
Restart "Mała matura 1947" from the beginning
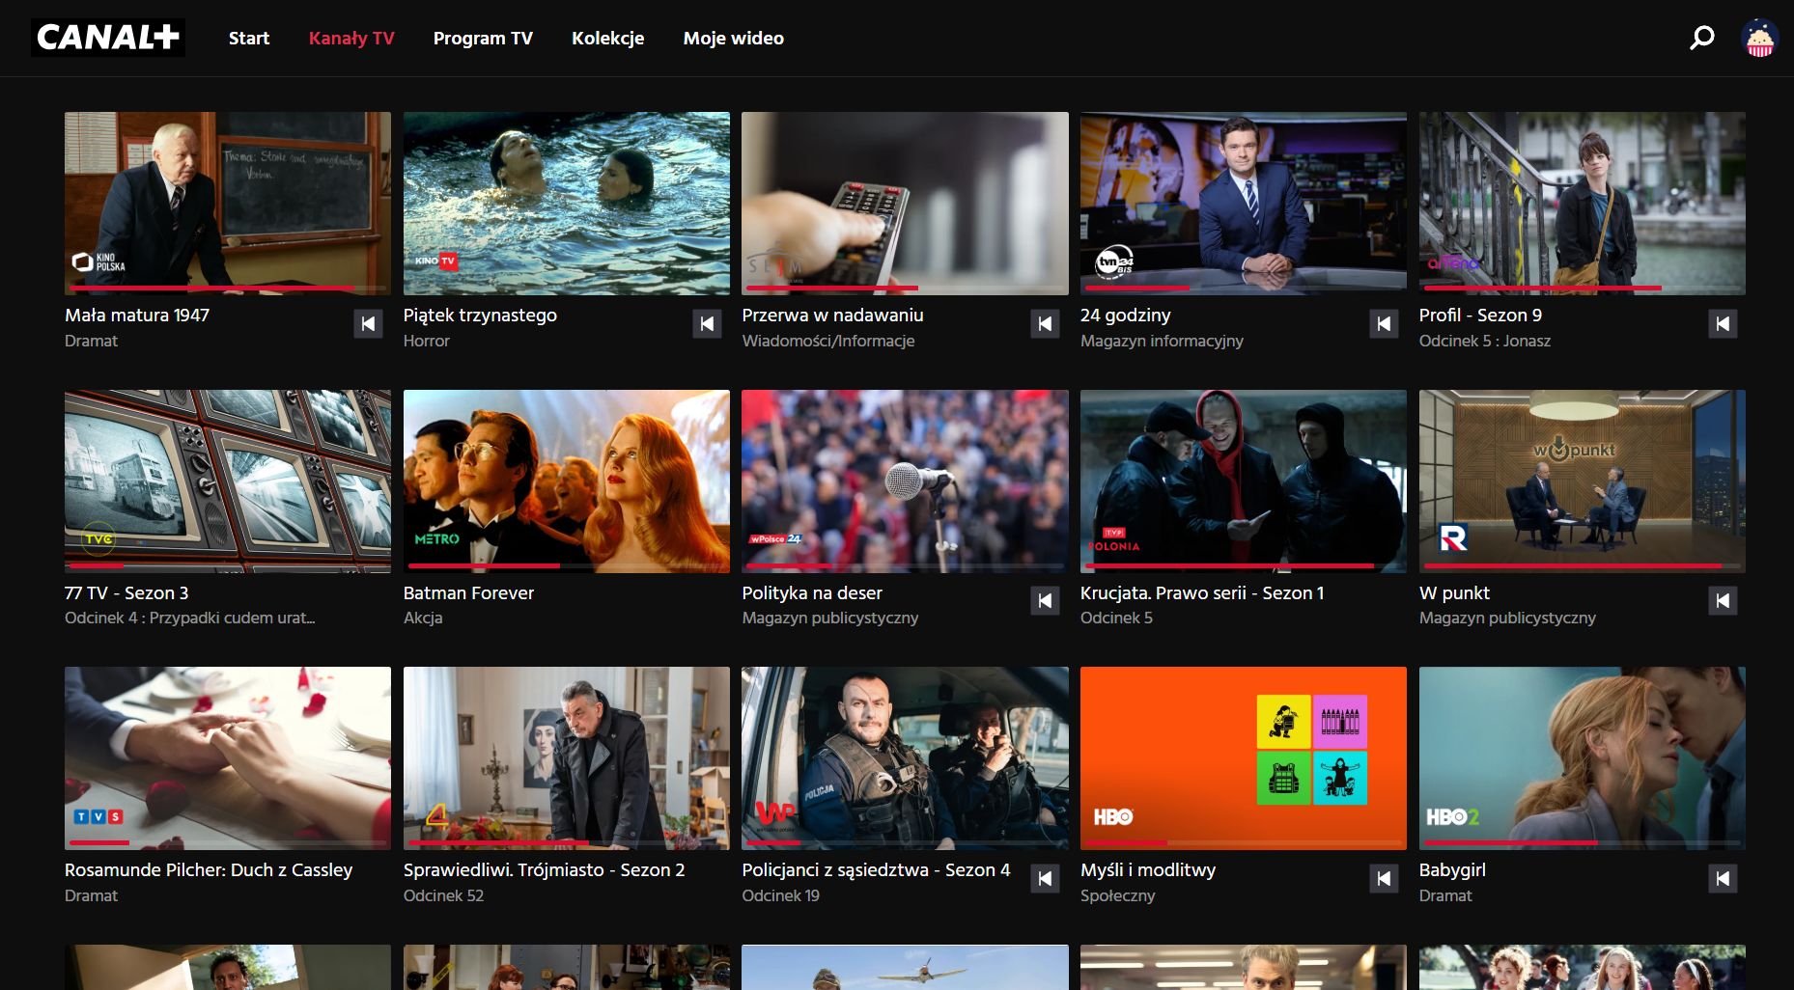[x=368, y=323]
